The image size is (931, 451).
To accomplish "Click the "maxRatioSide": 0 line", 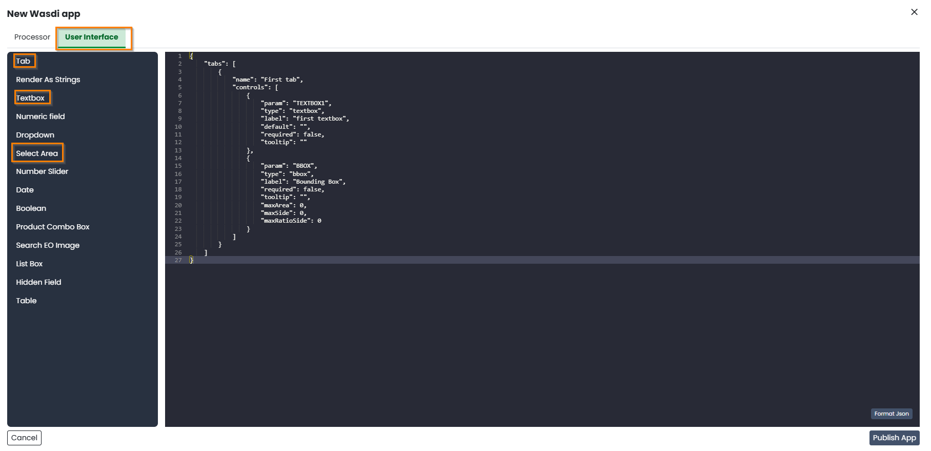I will [291, 221].
